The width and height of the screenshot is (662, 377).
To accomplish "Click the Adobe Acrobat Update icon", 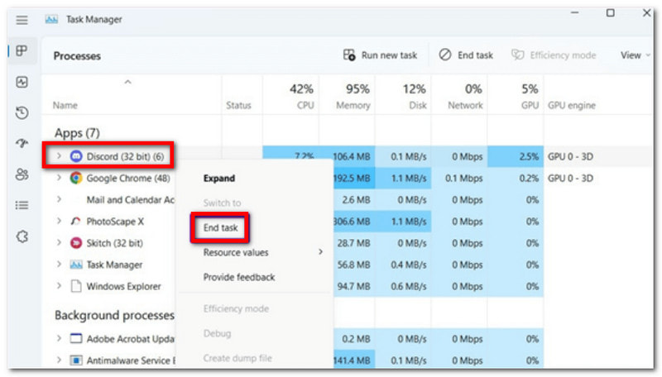I will click(76, 339).
